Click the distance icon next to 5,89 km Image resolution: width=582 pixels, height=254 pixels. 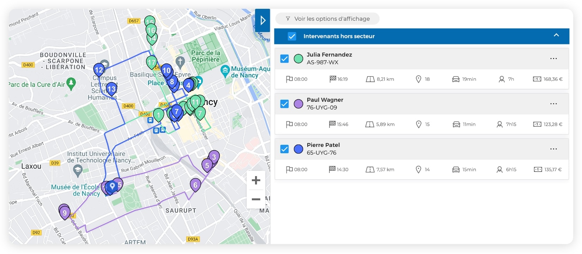[x=370, y=124]
